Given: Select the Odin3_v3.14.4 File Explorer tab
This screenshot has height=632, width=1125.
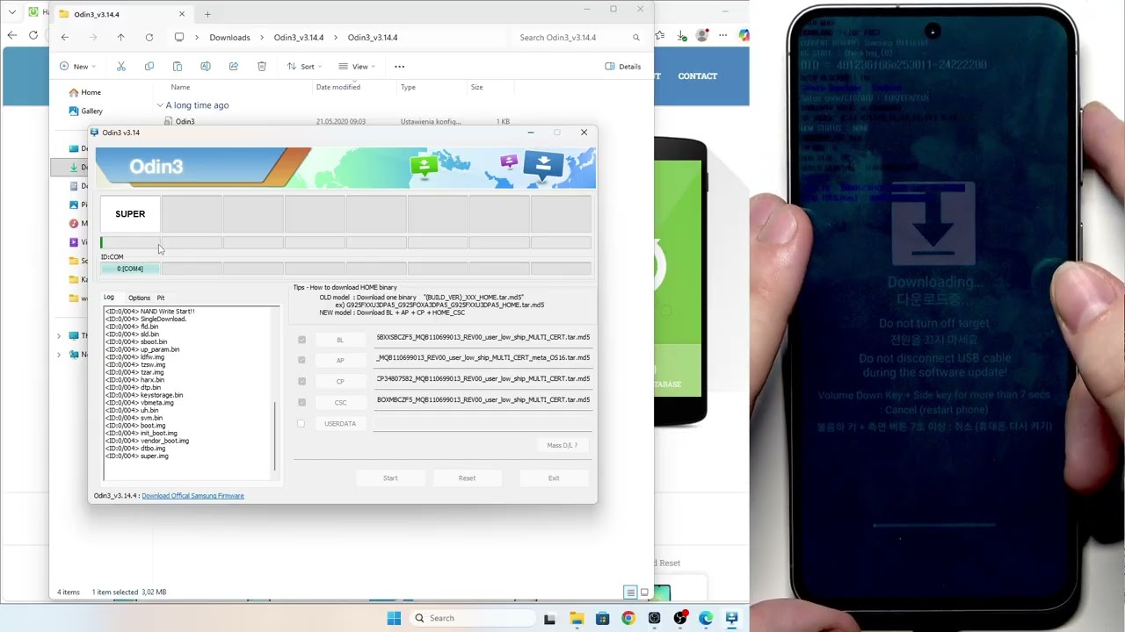Looking at the screenshot, I should 123,14.
